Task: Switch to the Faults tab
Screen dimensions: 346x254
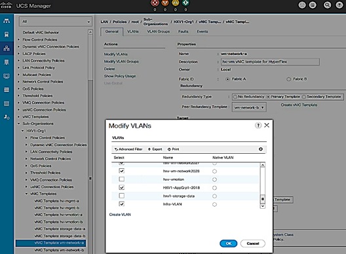Action: point(183,31)
